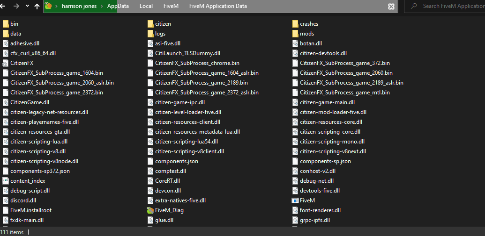Viewport: 485px width, 236px height.
Task: Navigate to harrison jones breadcrumb
Action: [x=79, y=6]
